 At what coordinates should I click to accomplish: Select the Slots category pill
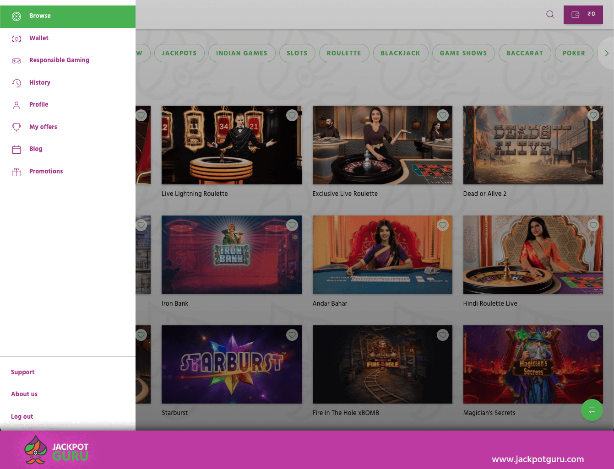coord(297,53)
